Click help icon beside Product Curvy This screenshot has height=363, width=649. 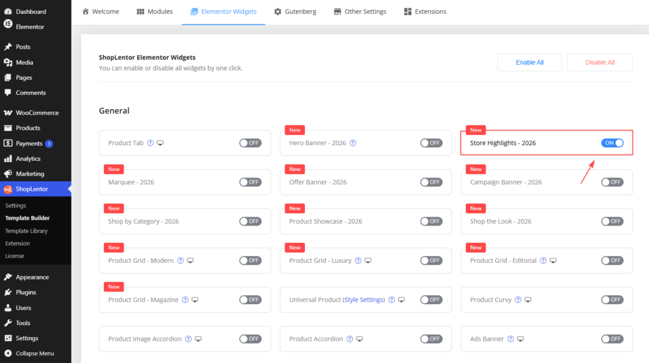[518, 300]
